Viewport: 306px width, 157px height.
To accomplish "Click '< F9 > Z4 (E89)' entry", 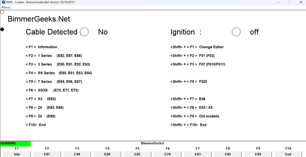I will pyautogui.click(x=40, y=116).
